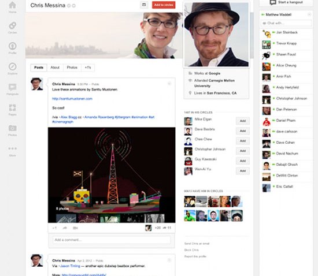Click Start a hangout chat icon

pyautogui.click(x=273, y=2)
